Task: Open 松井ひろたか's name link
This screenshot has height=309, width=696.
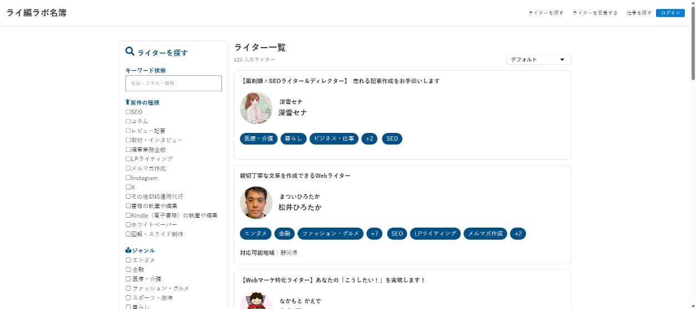Action: (300, 207)
